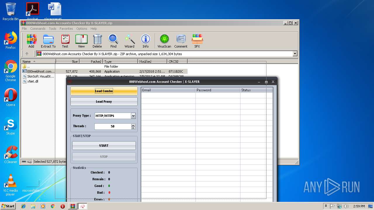Open the Tools menu
Image resolution: width=374 pixels, height=210 pixels.
53,29
